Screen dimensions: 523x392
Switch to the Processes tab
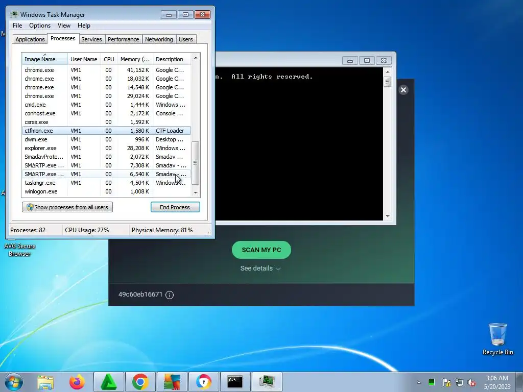tap(63, 38)
